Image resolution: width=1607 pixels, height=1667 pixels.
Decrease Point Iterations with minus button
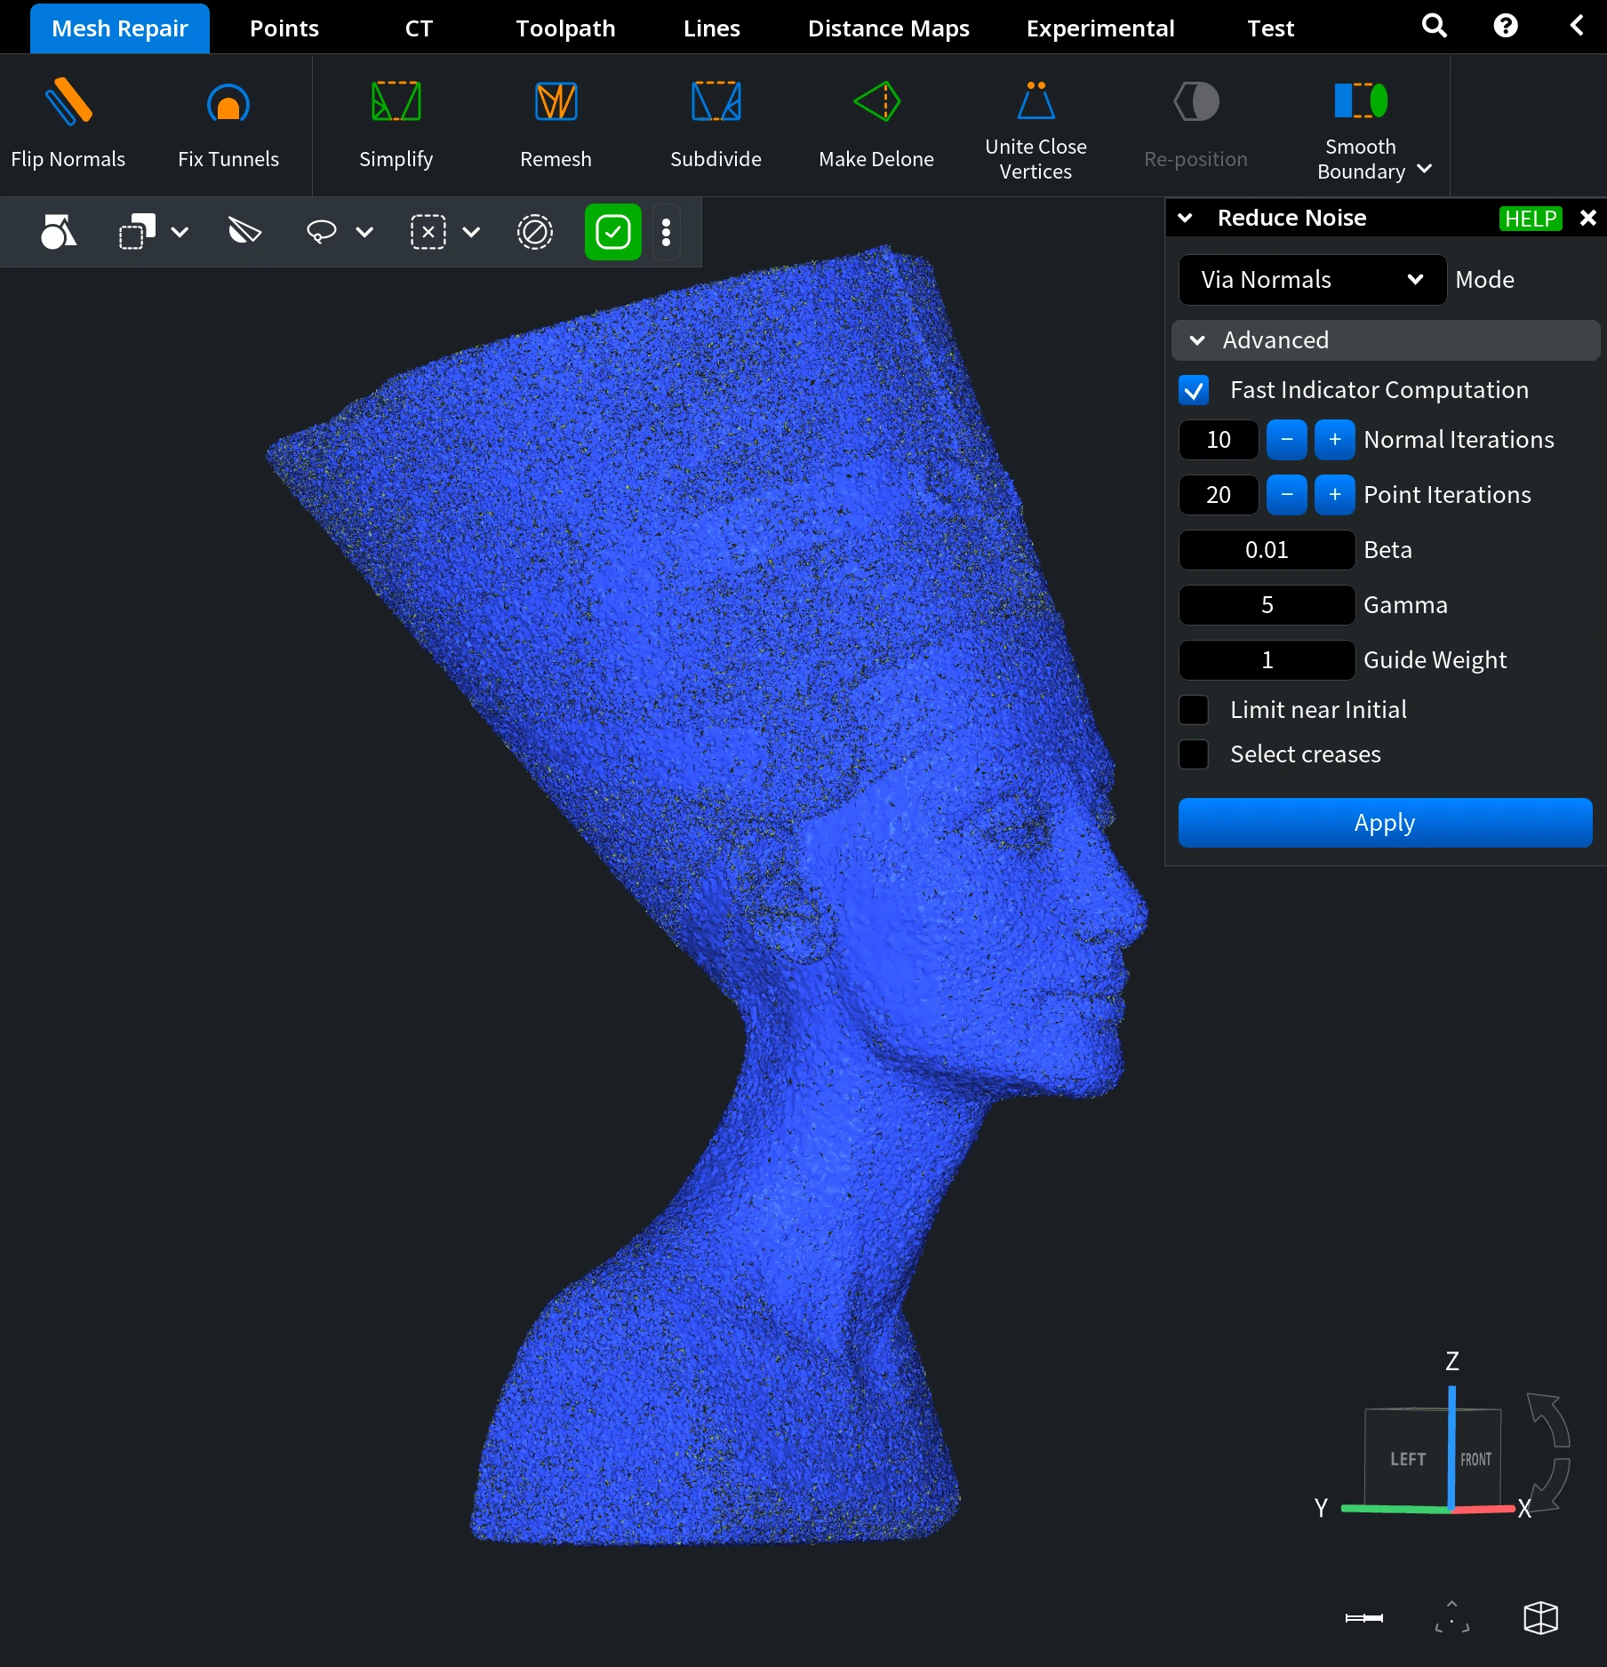1287,495
